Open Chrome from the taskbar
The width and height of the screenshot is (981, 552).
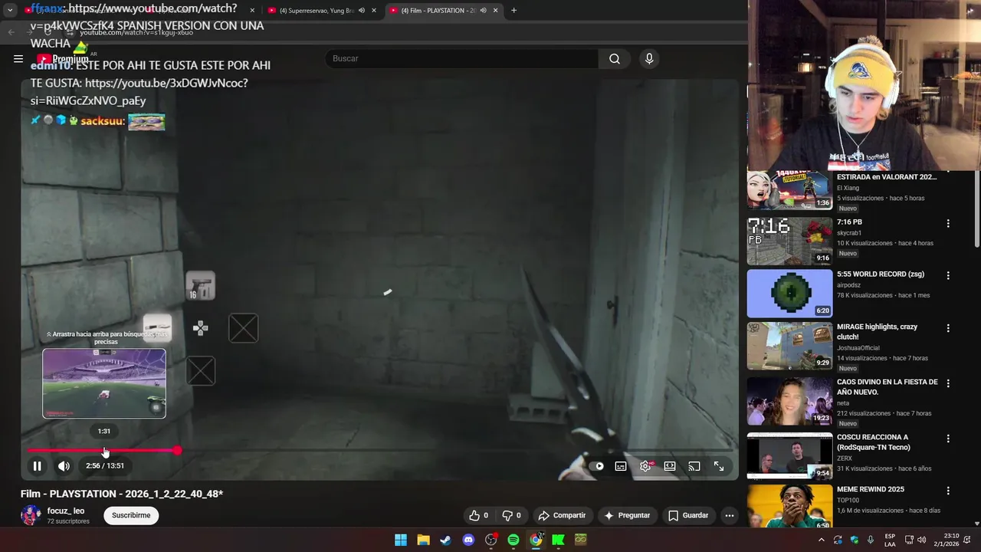pyautogui.click(x=536, y=540)
